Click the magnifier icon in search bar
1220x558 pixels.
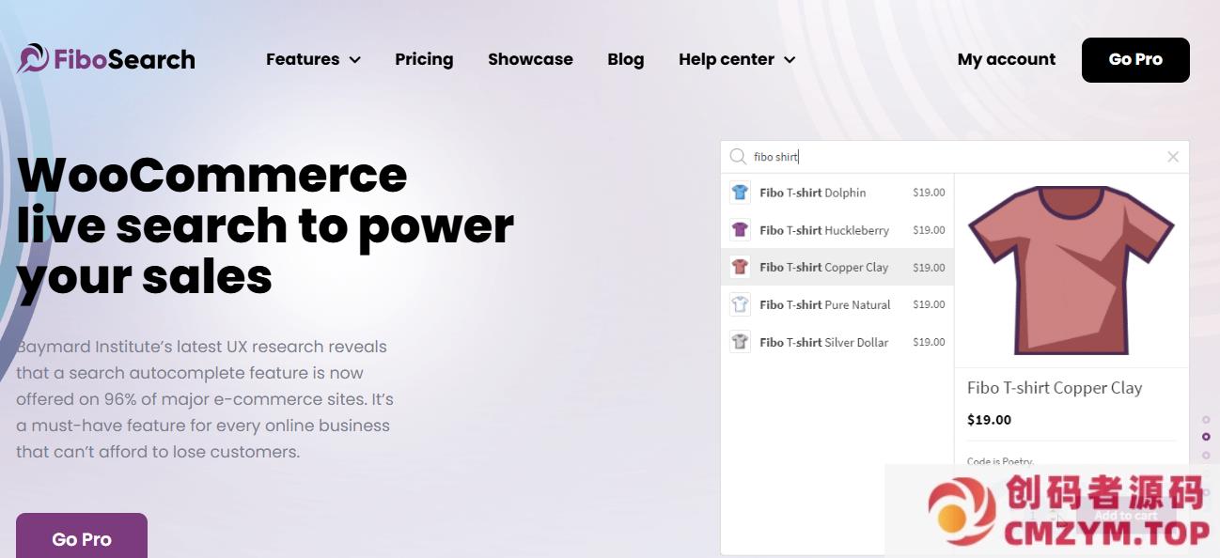pyautogui.click(x=739, y=157)
